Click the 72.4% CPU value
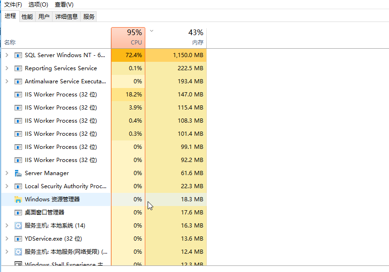The image size is (389, 272). coord(134,55)
